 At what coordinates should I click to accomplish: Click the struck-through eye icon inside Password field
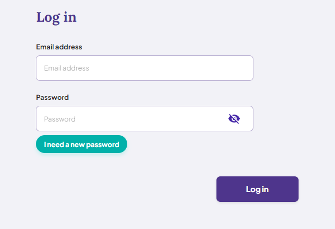pos(234,119)
